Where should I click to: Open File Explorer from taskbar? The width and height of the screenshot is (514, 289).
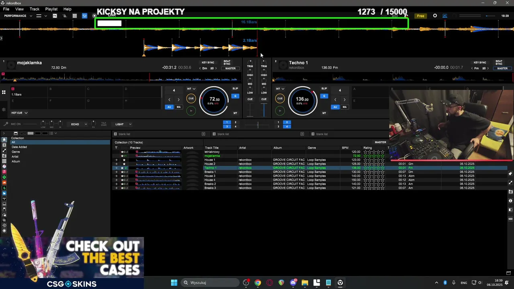click(305, 283)
